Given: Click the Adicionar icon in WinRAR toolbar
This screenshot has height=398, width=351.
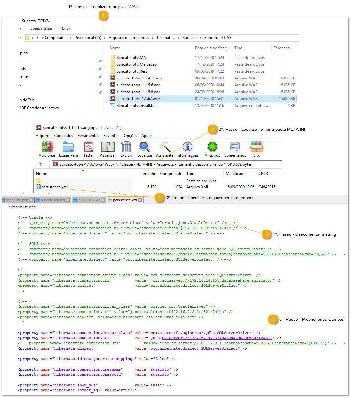Looking at the screenshot, I should click(47, 147).
